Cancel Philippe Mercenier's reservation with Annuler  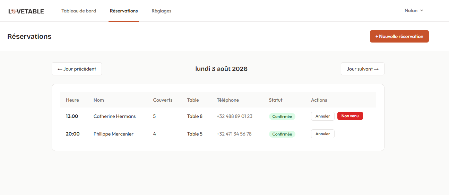323,134
